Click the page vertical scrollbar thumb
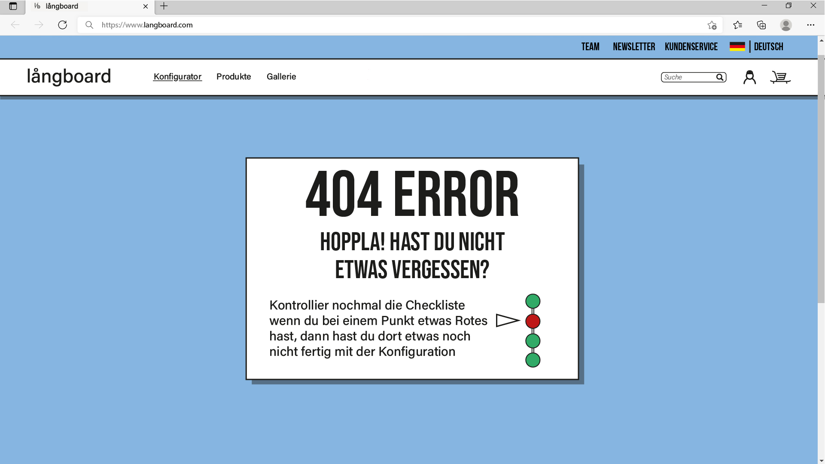 [x=821, y=179]
